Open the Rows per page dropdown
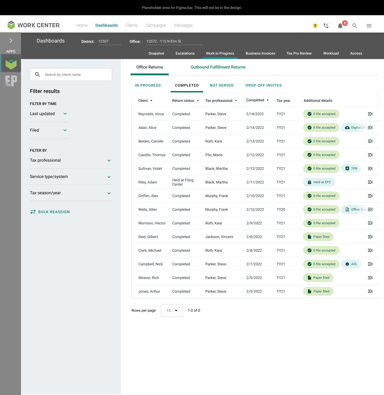The width and height of the screenshot is (384, 395). (172, 310)
